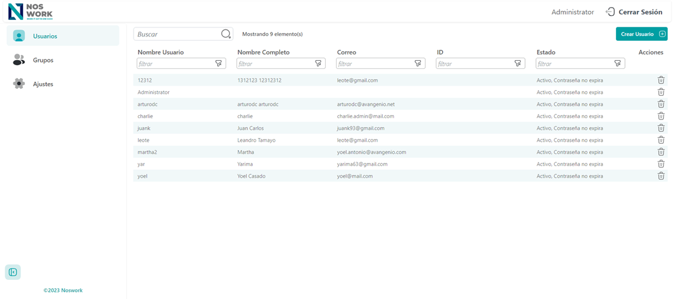Click trash icon for martha2
Screen dimensions: 674x299
coord(661,152)
